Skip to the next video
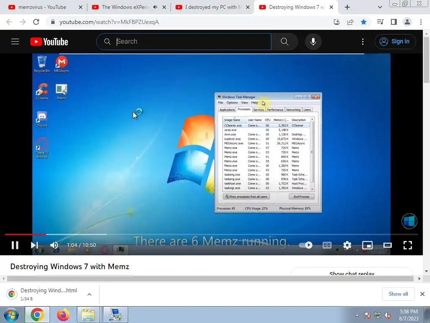Screen dimensions: 430x323 point(34,245)
